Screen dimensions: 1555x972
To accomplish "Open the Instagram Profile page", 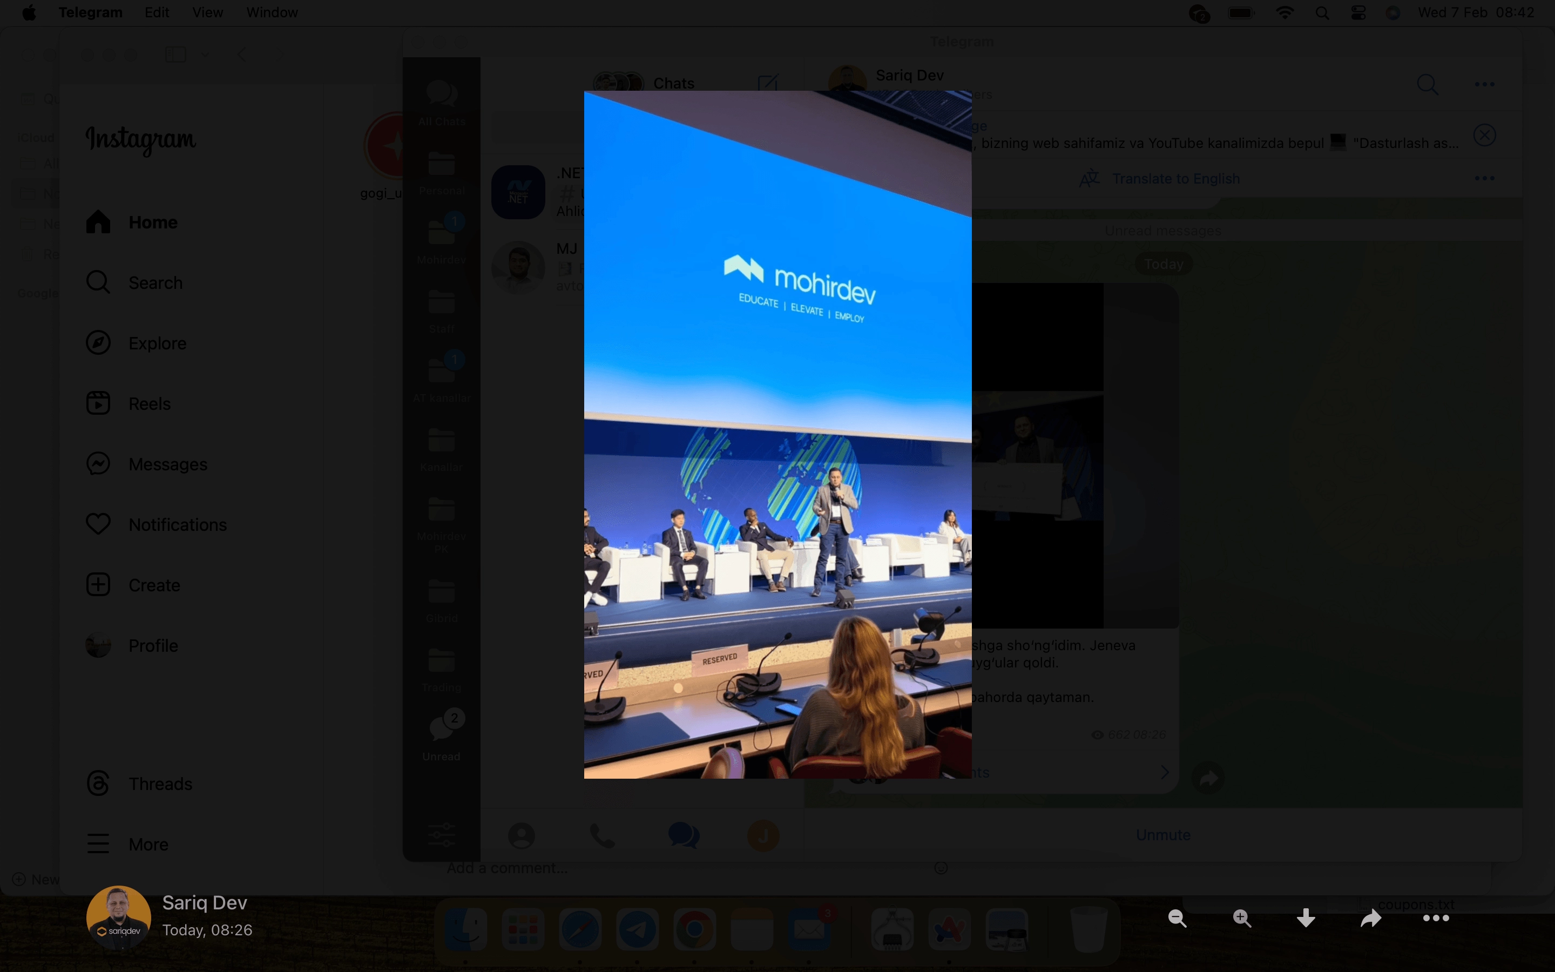I will pyautogui.click(x=132, y=645).
